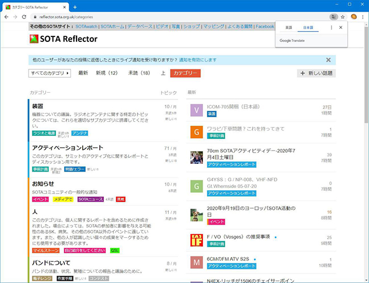Screen dimensions: 369x283
Task: Bookmark this page with the star icon
Action: point(343,17)
